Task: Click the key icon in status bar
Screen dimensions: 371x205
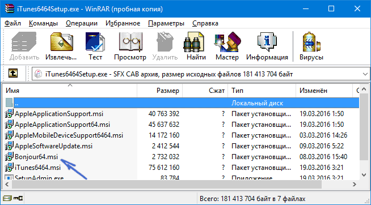Action: tap(18, 198)
